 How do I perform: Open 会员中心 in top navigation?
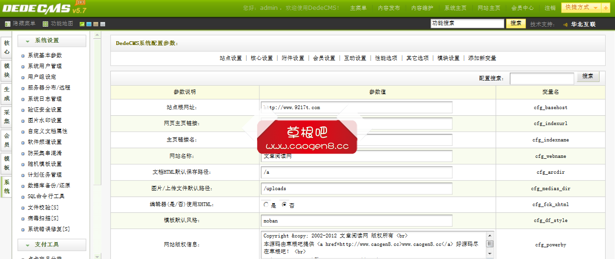pyautogui.click(x=522, y=8)
